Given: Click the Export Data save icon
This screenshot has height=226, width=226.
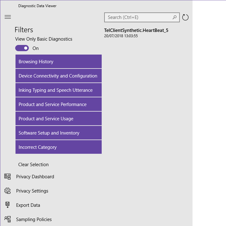Looking at the screenshot, I should coord(8,205).
